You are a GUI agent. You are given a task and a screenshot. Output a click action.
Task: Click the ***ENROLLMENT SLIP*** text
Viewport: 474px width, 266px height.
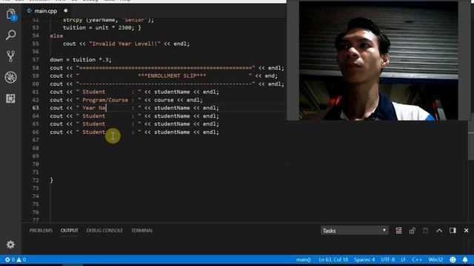pos(172,75)
